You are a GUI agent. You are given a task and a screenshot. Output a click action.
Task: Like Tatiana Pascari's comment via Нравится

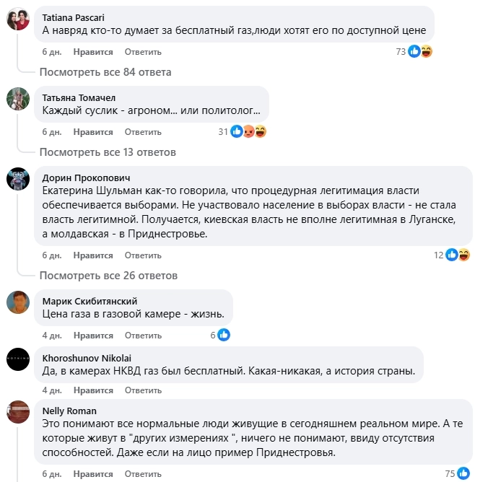click(93, 52)
